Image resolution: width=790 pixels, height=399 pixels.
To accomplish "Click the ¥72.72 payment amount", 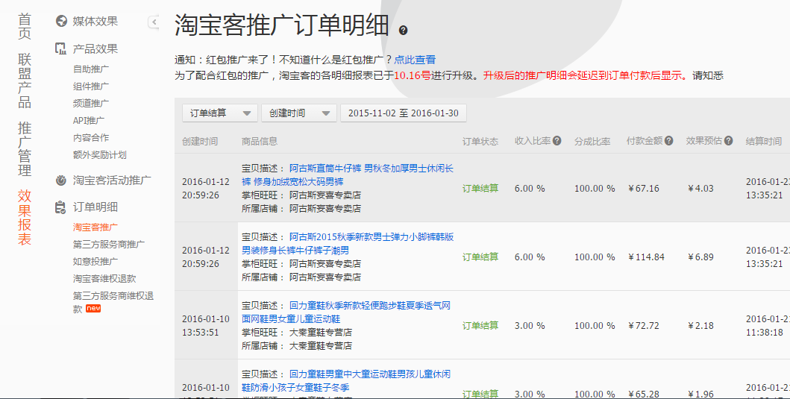I will pos(643,325).
